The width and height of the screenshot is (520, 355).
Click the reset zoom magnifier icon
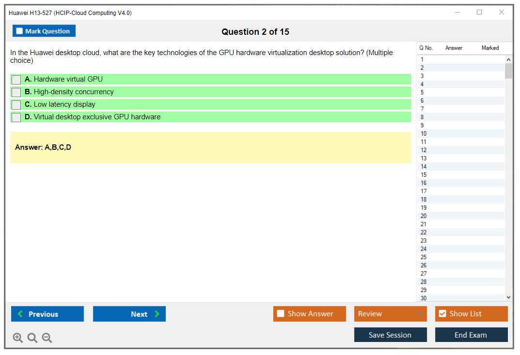32,338
